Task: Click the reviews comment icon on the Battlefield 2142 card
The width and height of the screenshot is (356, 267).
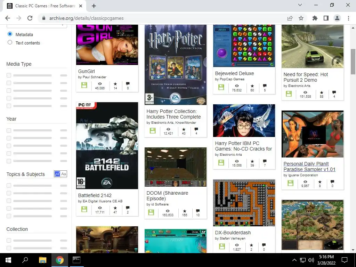Action: pos(128,208)
